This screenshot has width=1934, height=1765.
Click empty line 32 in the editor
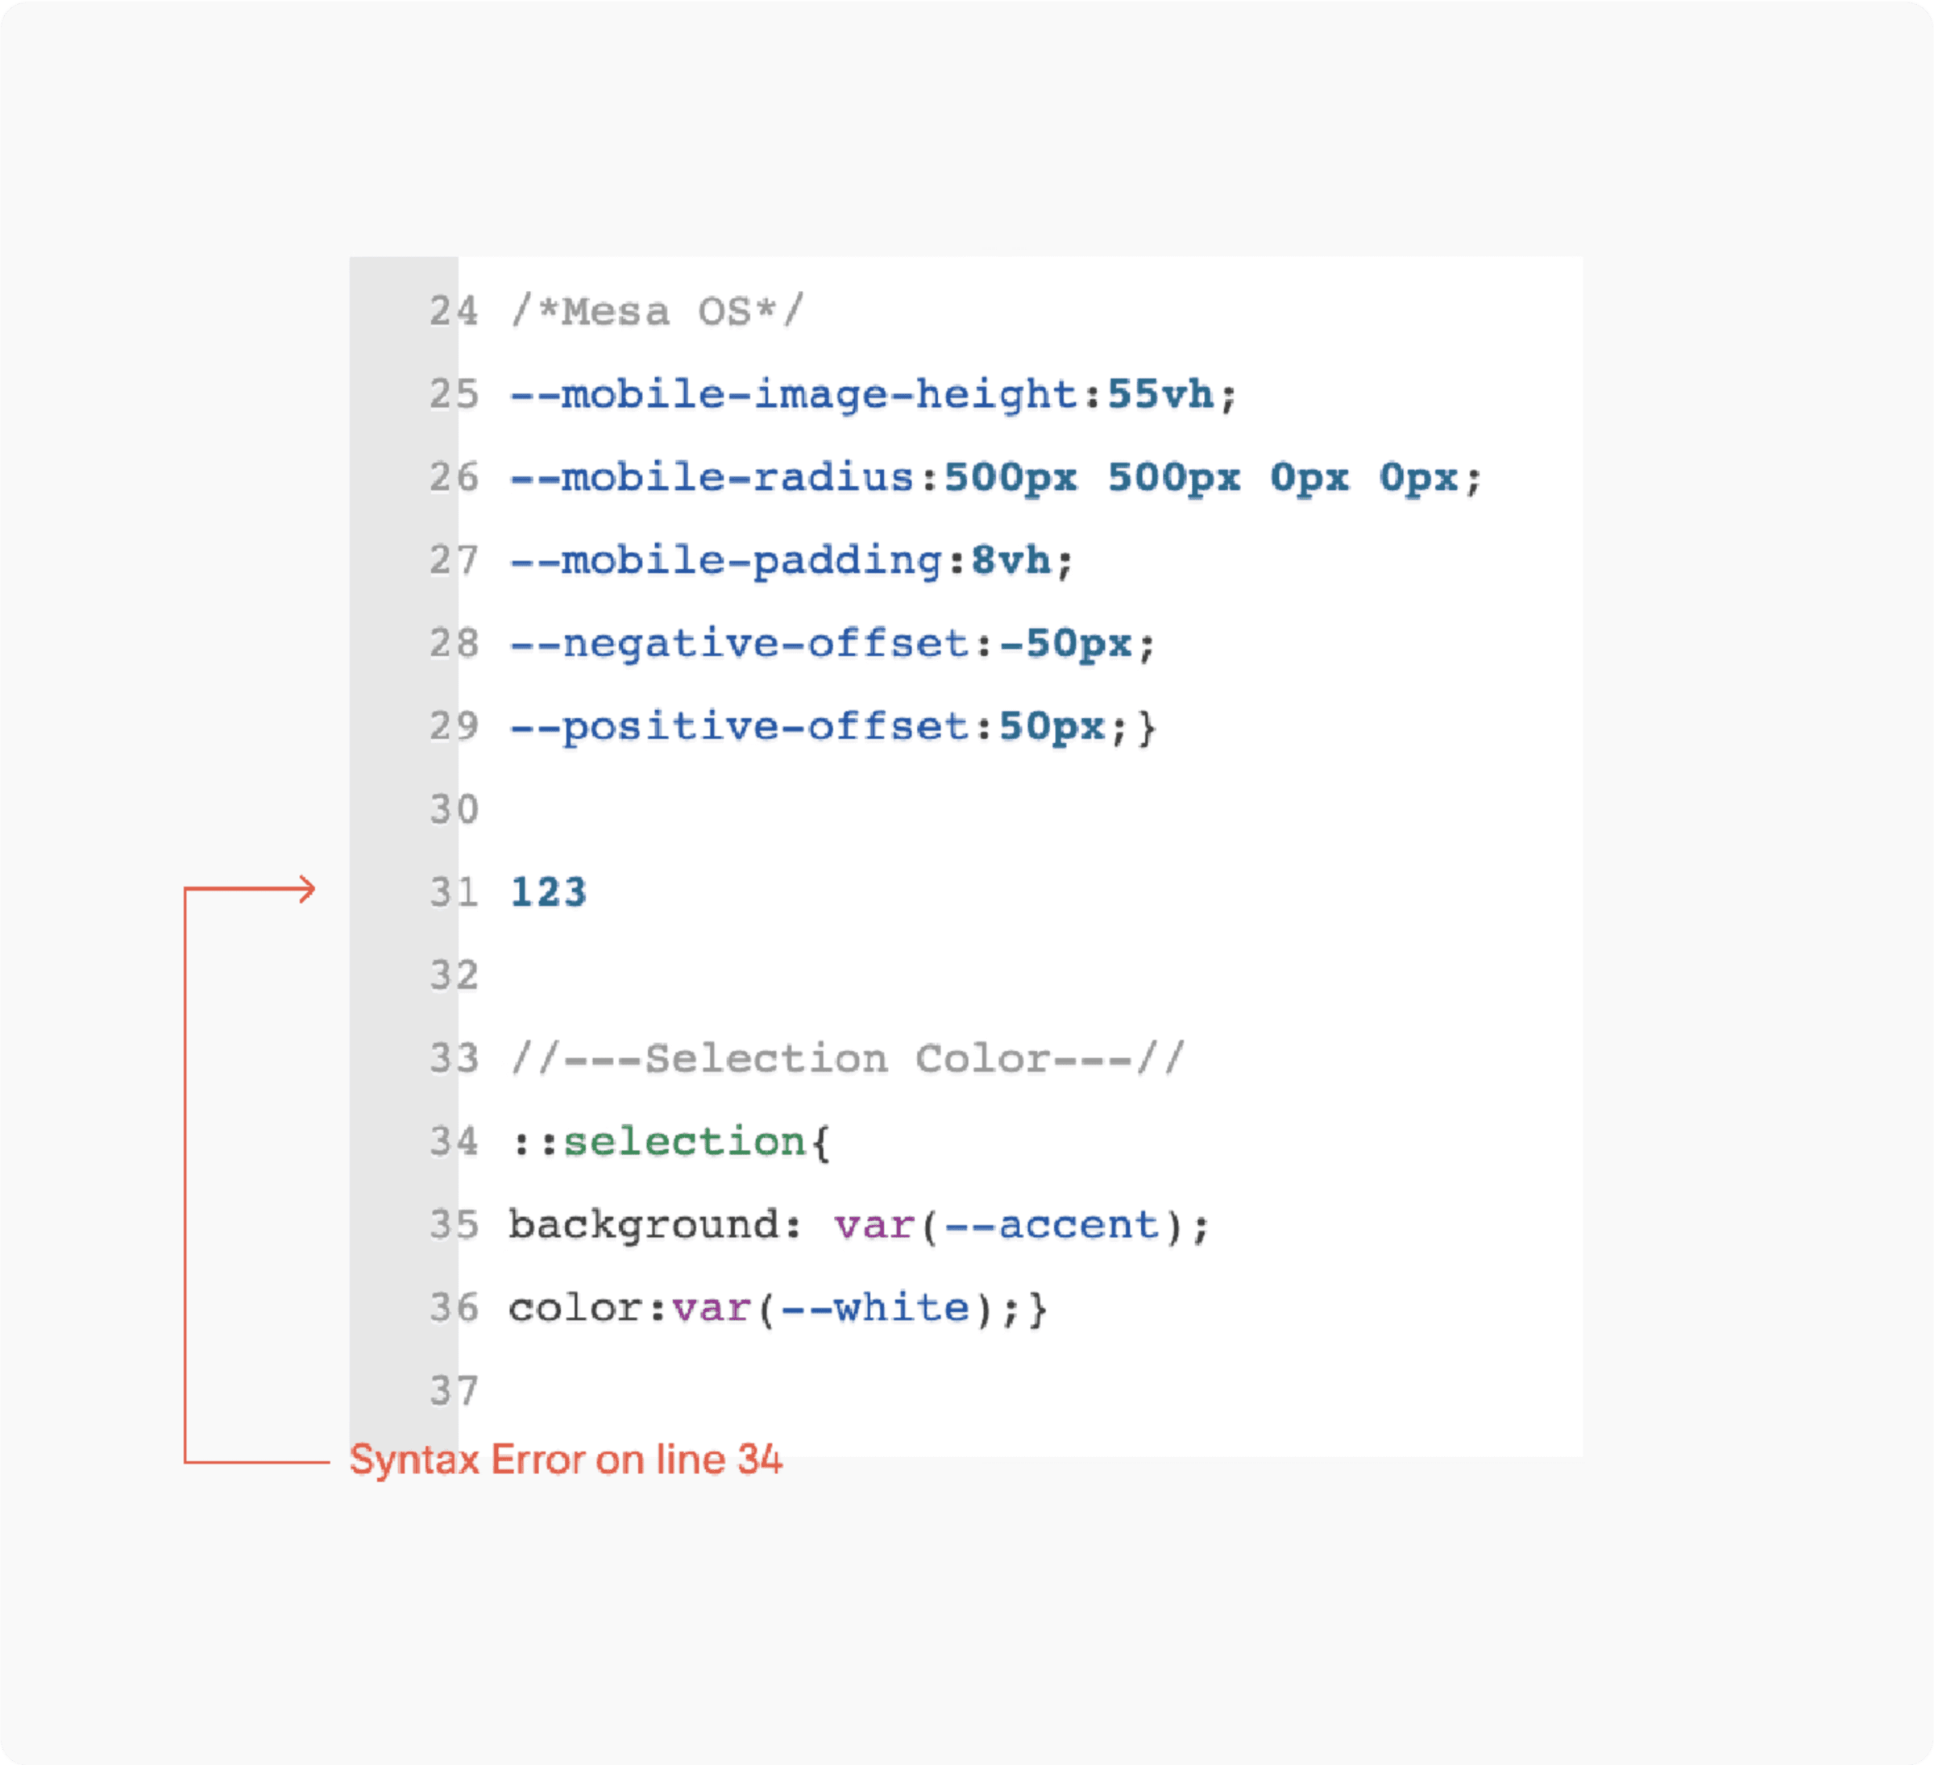click(x=1021, y=975)
